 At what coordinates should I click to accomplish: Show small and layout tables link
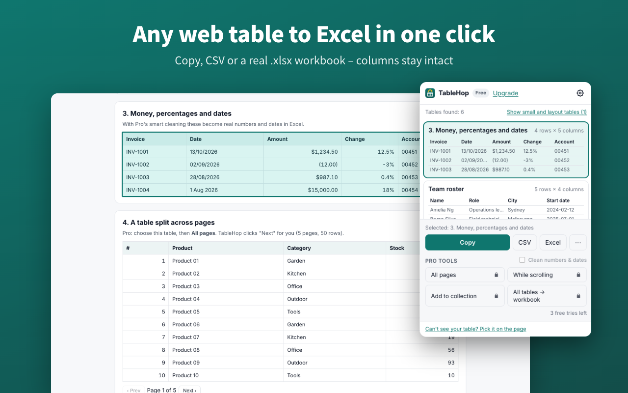click(x=547, y=112)
